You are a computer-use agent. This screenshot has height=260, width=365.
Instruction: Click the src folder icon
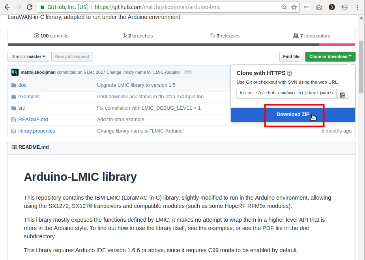[x=14, y=108]
